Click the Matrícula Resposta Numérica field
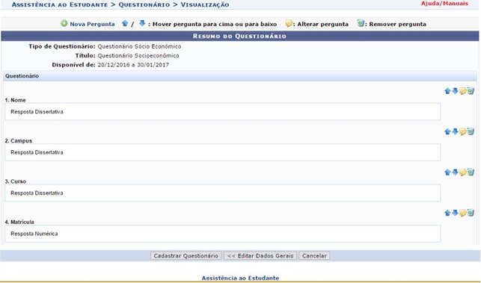Image resolution: width=481 pixels, height=283 pixels. click(223, 234)
